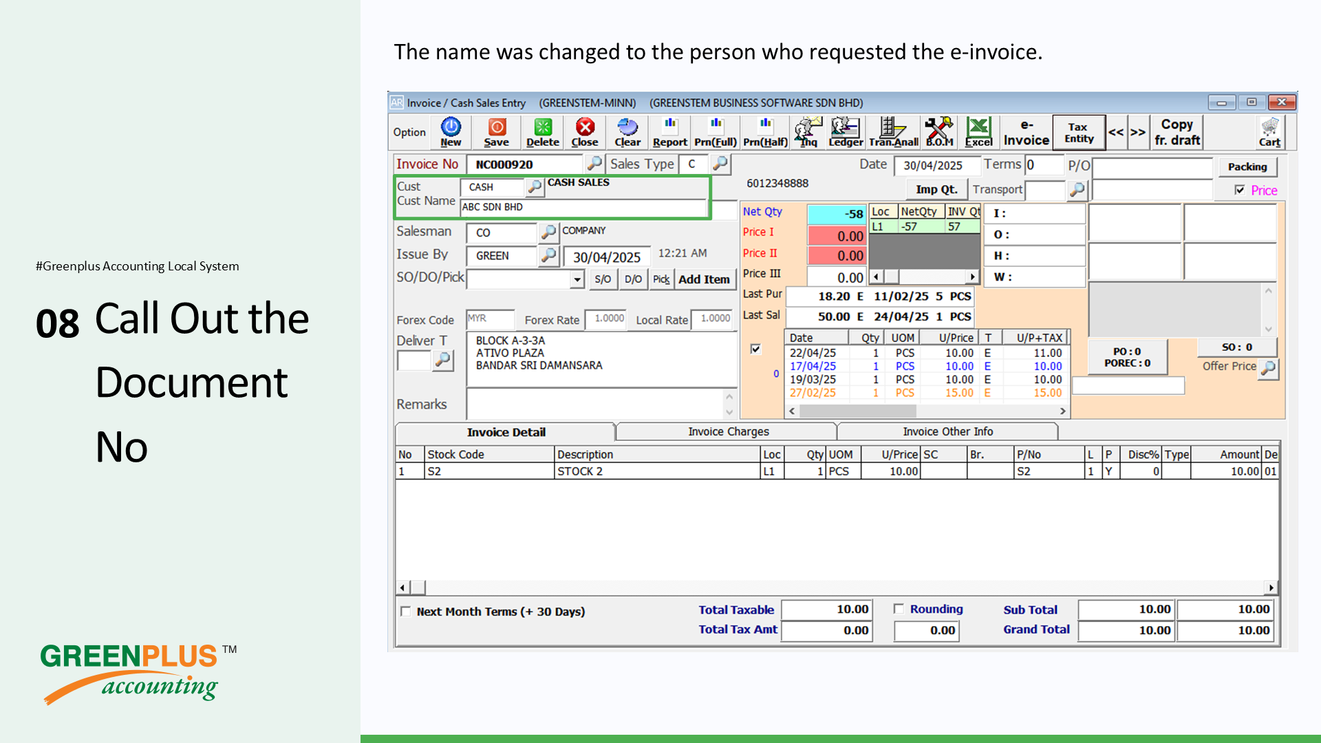The image size is (1321, 743).
Task: Toggle checkbox beside price history table
Action: pos(755,349)
